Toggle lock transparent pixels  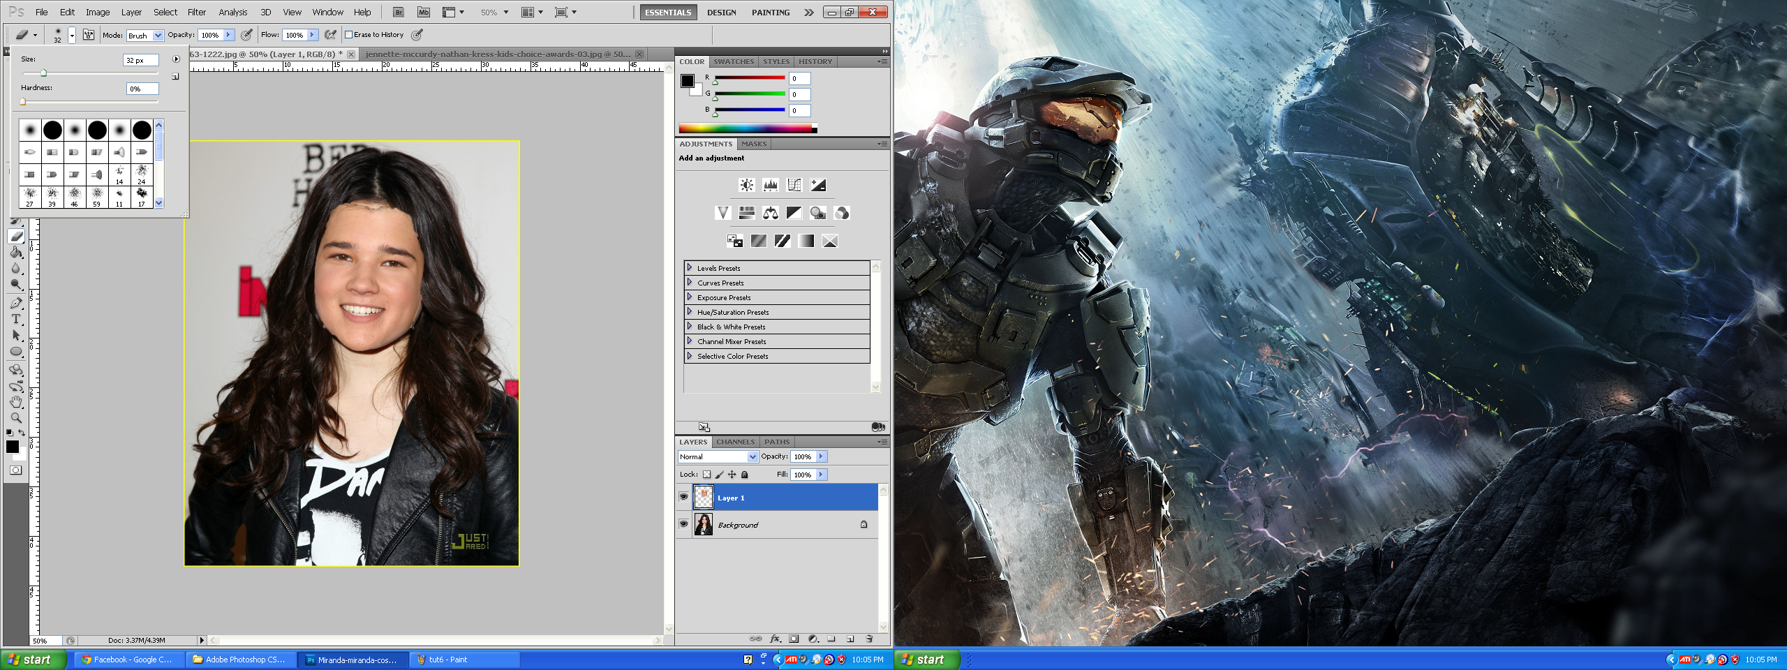706,475
